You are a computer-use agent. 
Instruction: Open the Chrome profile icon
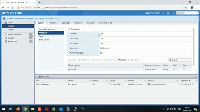coord(192,7)
